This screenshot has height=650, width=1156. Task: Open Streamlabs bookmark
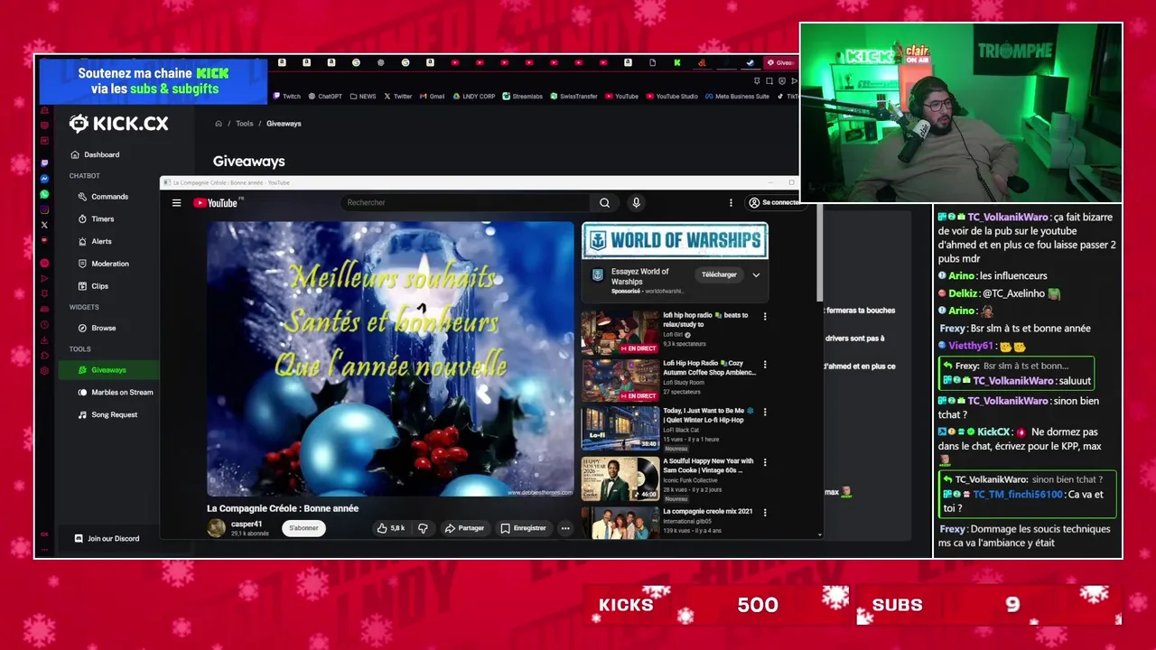pyautogui.click(x=523, y=97)
